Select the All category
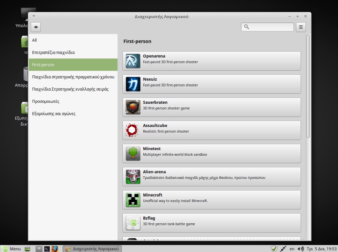Image resolution: width=338 pixels, height=252 pixels. [x=73, y=40]
